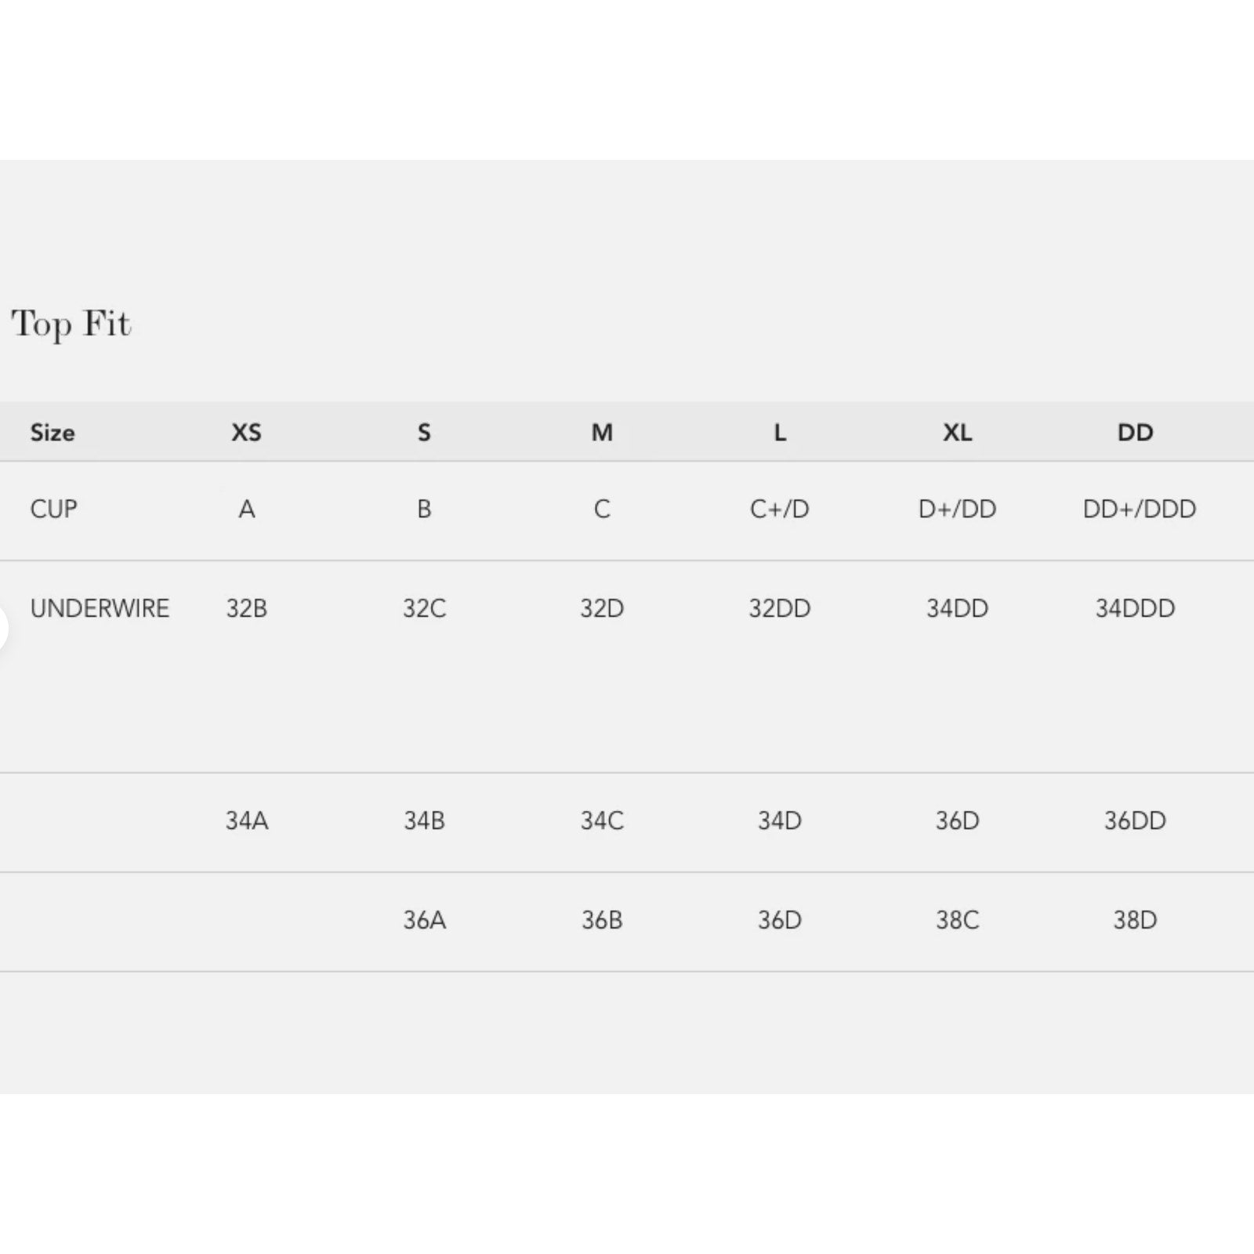Click the D+/DD cup cell
The width and height of the screenshot is (1254, 1254).
(957, 509)
